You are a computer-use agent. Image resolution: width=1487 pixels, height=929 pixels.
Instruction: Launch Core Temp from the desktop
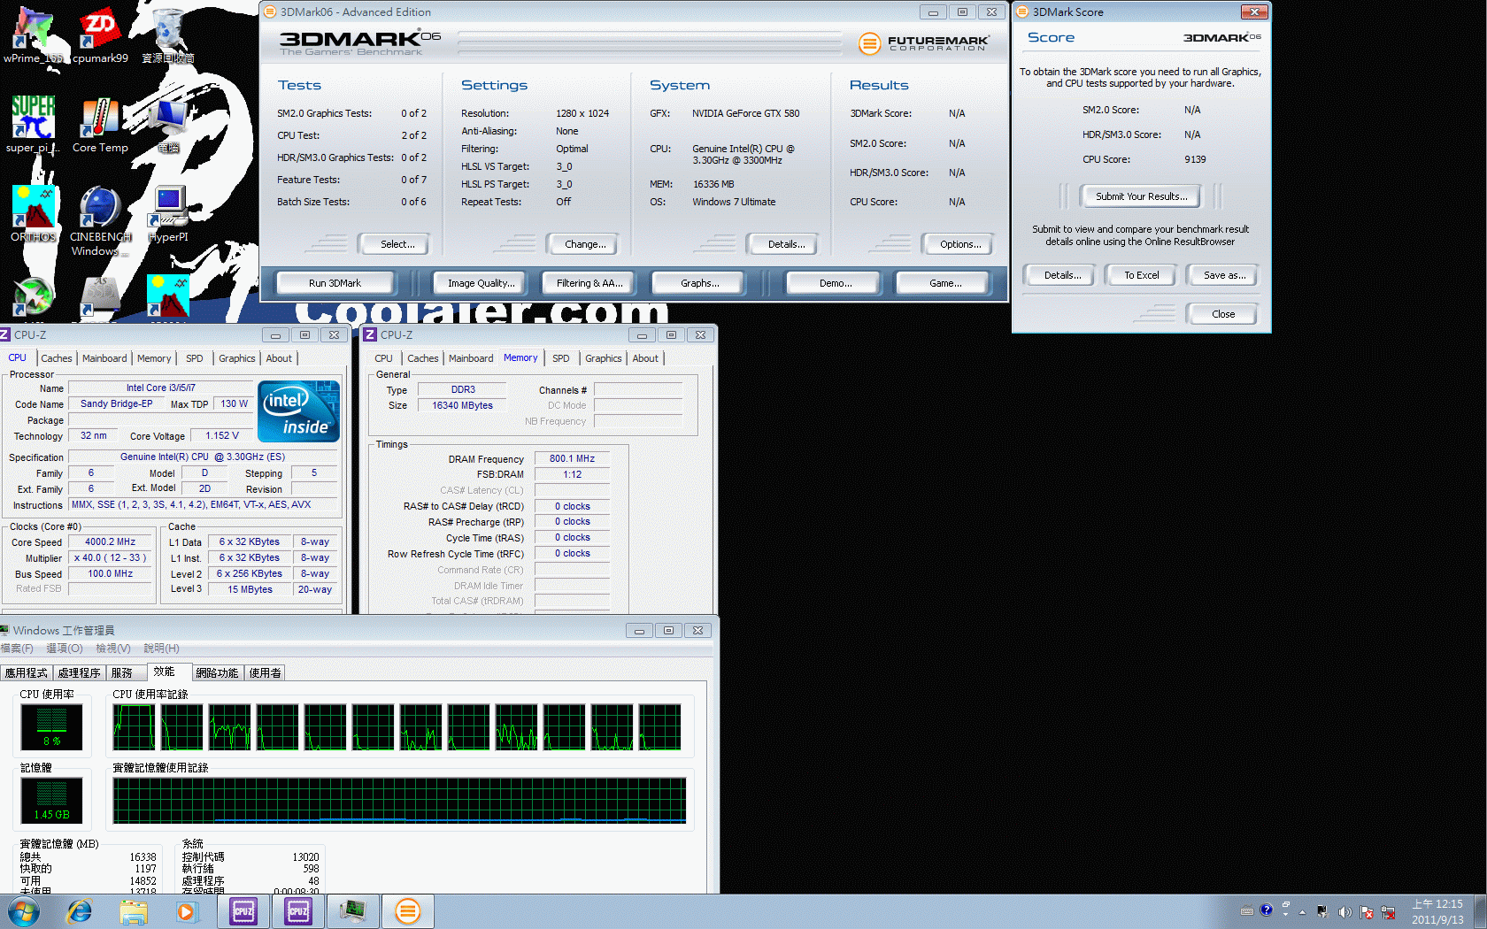tap(100, 124)
